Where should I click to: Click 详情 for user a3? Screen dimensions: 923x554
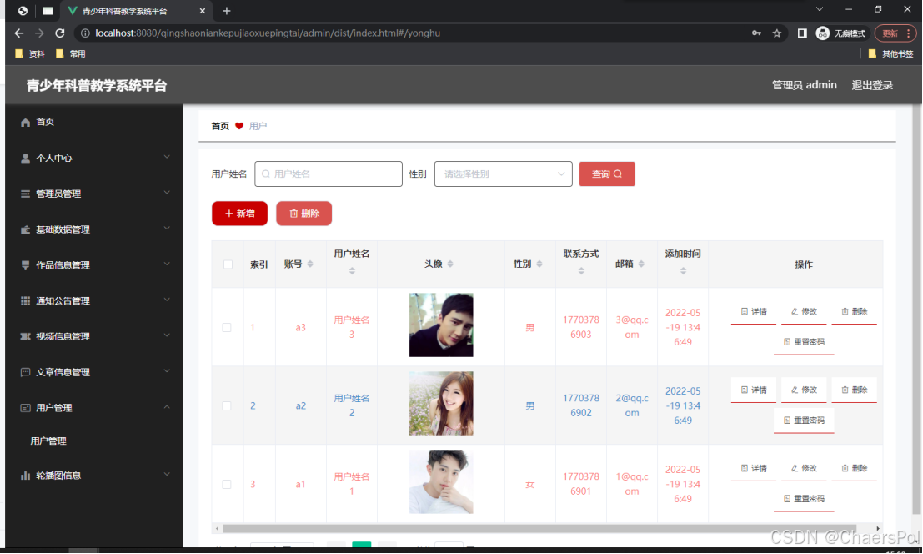pyautogui.click(x=754, y=312)
